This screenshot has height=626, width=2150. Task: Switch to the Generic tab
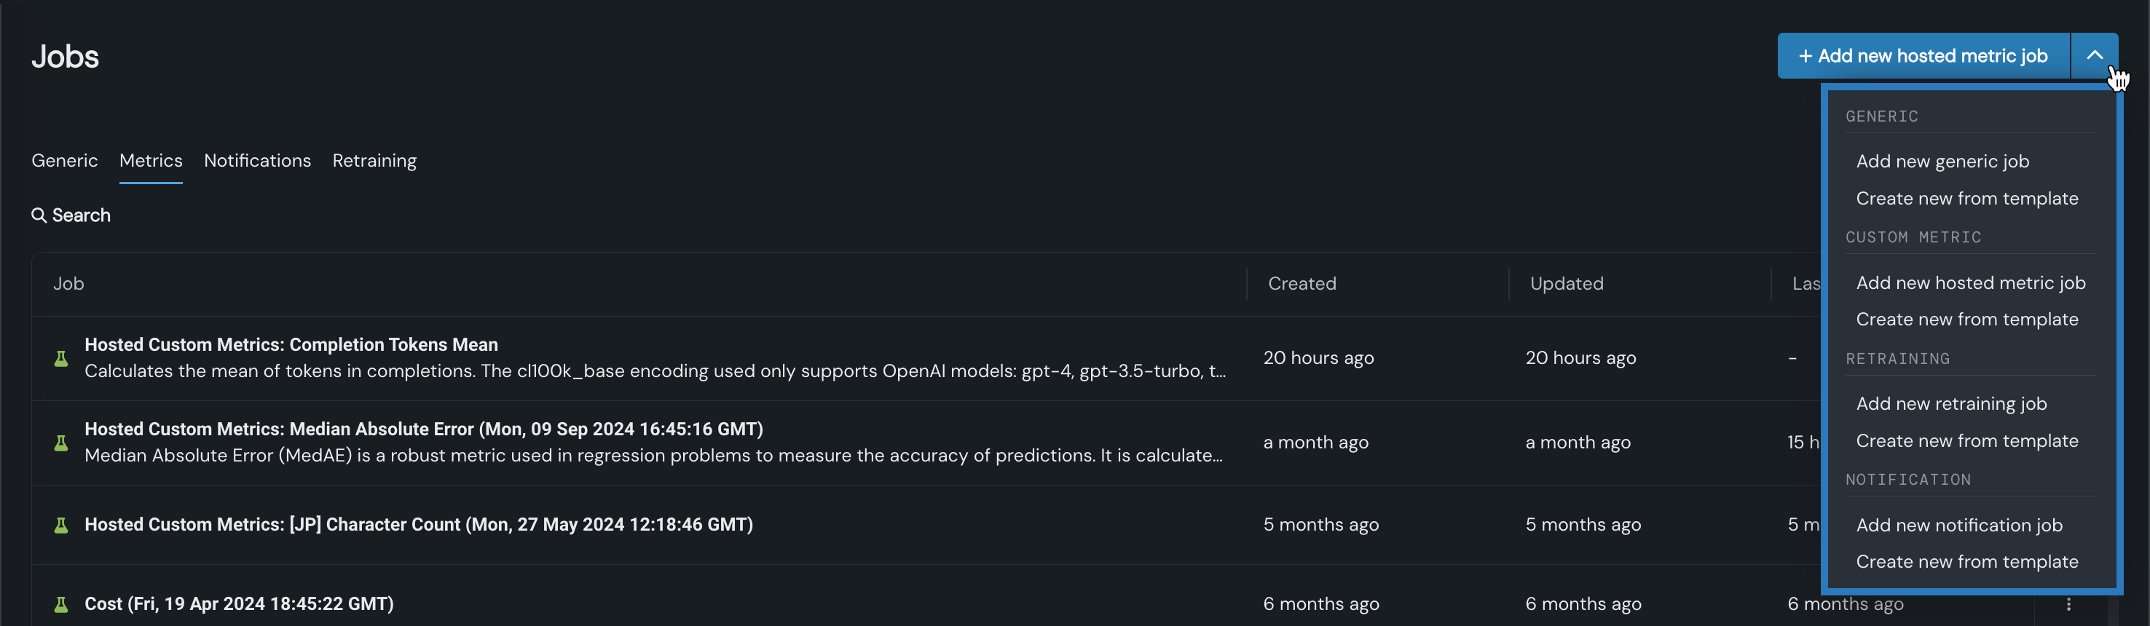(x=64, y=160)
